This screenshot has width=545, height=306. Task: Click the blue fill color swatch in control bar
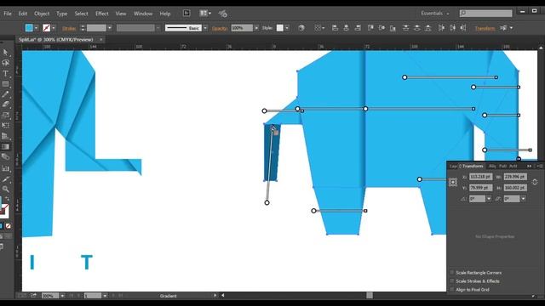tap(29, 28)
